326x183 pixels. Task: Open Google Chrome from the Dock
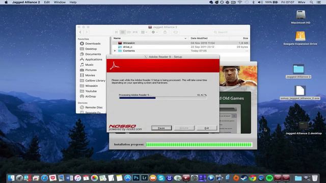click(253, 178)
